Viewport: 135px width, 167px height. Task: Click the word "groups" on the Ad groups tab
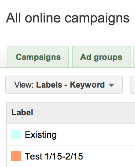(x=108, y=58)
